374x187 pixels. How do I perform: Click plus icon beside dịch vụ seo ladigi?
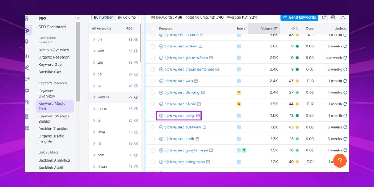coord(161,116)
